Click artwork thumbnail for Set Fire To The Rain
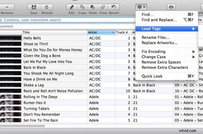203x134 pixels. coord(11,120)
